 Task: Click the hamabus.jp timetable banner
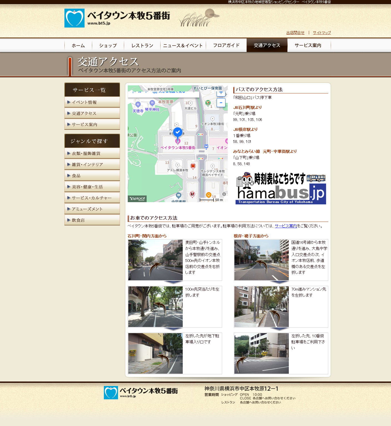(281, 188)
